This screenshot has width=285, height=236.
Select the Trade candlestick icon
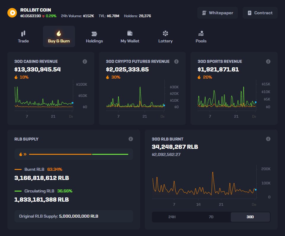click(23, 33)
